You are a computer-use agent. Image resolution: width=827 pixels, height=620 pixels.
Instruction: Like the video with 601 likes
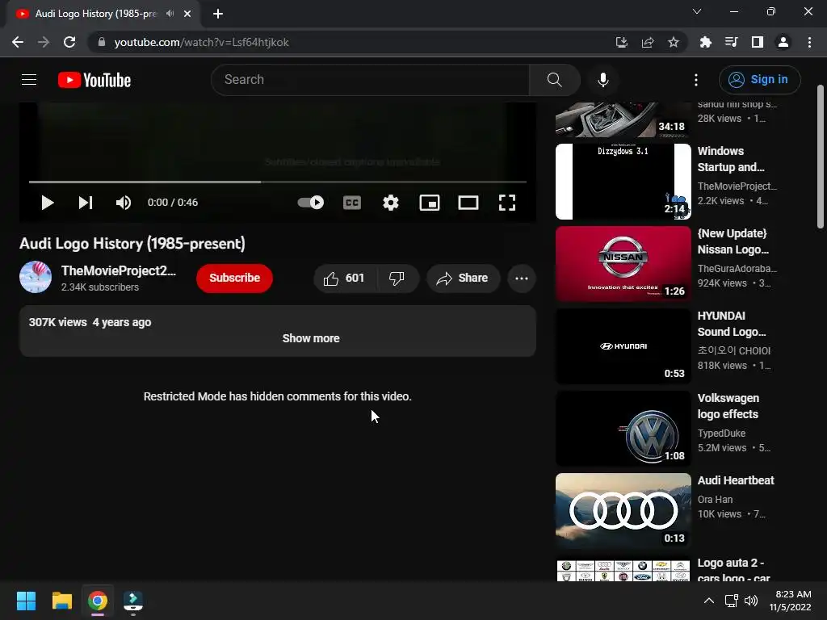pos(345,278)
